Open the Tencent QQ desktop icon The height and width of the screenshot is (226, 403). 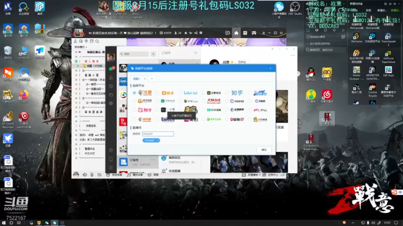tap(311, 74)
